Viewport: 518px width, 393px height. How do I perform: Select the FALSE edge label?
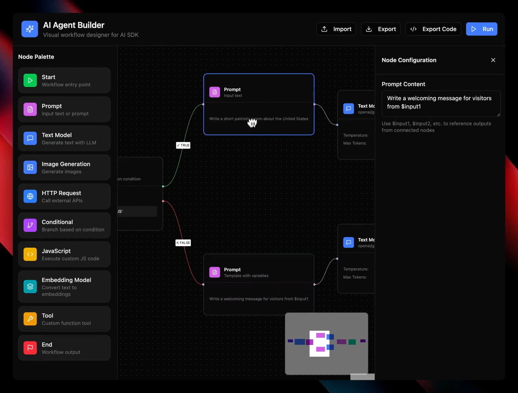pos(183,243)
